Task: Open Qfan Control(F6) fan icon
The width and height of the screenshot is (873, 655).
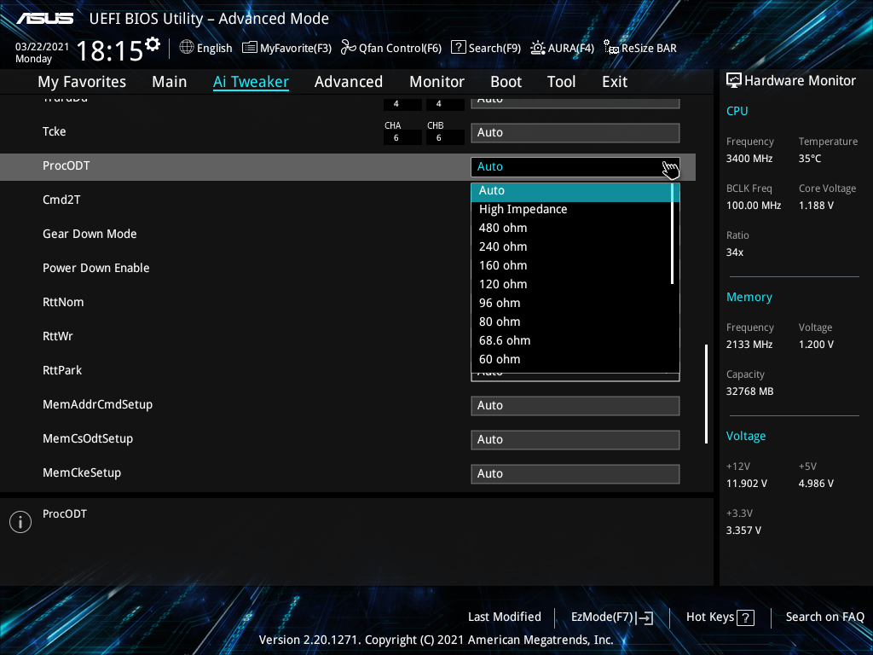Action: (x=349, y=48)
